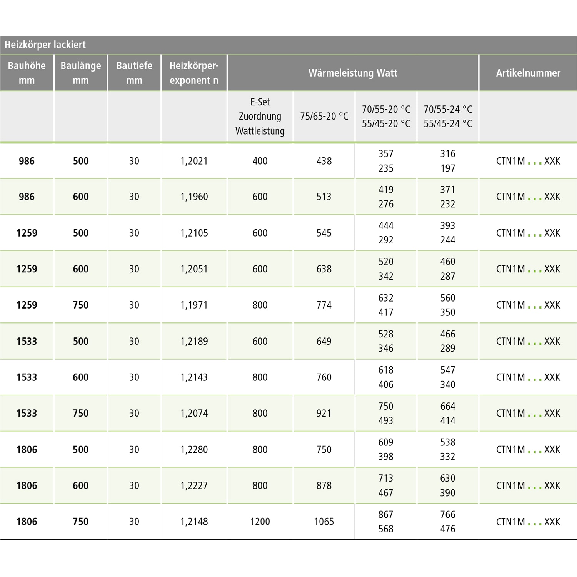
Task: Click the exponent value 1,1960
Action: click(194, 197)
